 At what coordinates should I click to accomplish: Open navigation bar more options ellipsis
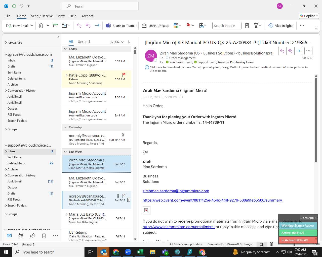[56, 236]
